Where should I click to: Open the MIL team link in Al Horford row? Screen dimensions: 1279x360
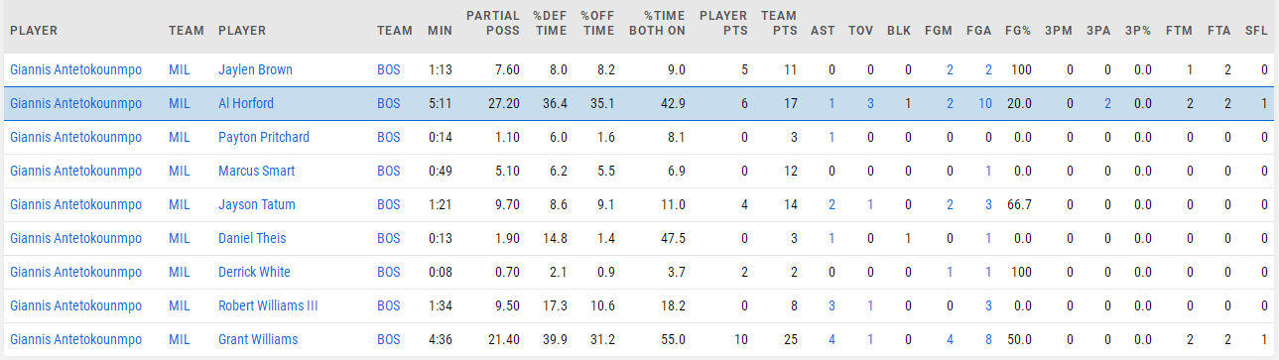(180, 104)
